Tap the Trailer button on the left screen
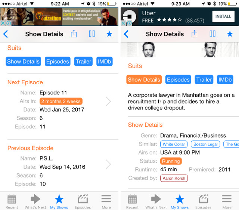 point(83,62)
